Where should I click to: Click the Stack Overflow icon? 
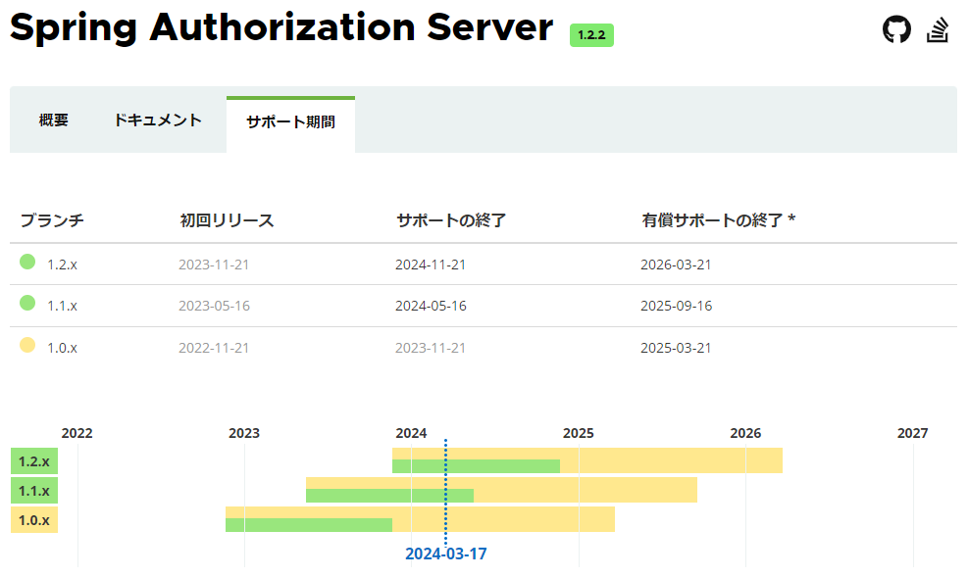coord(938,29)
